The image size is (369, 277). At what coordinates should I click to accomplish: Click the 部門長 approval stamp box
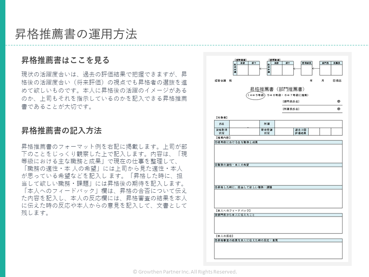(x=325, y=70)
